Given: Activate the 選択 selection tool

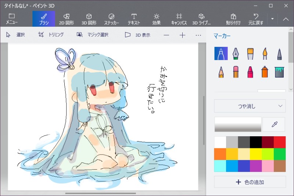Looking at the screenshot, I should (15, 35).
